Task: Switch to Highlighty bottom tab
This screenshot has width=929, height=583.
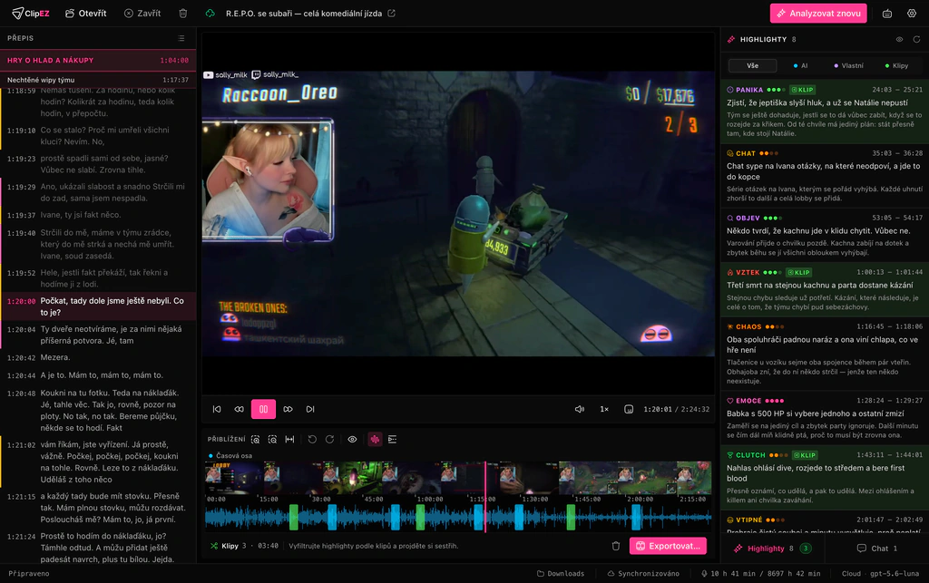Action: point(773,549)
